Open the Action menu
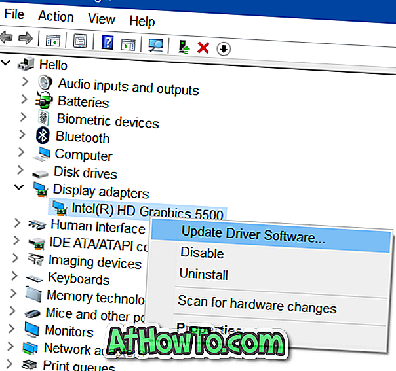 [56, 16]
